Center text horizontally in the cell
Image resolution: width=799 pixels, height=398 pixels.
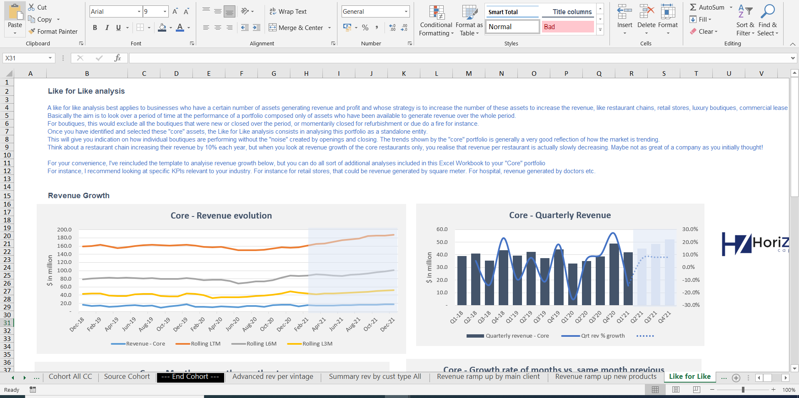tap(218, 27)
